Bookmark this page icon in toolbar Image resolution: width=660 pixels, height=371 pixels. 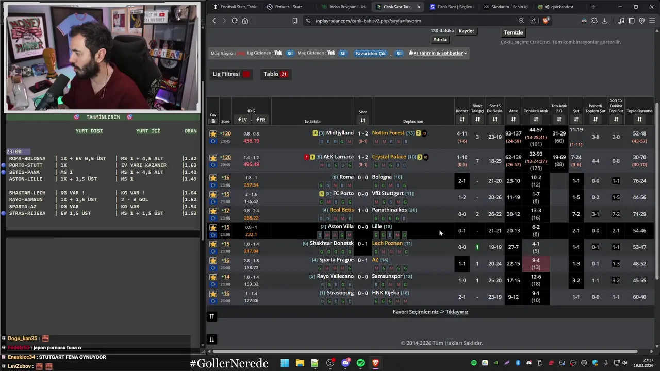point(294,21)
